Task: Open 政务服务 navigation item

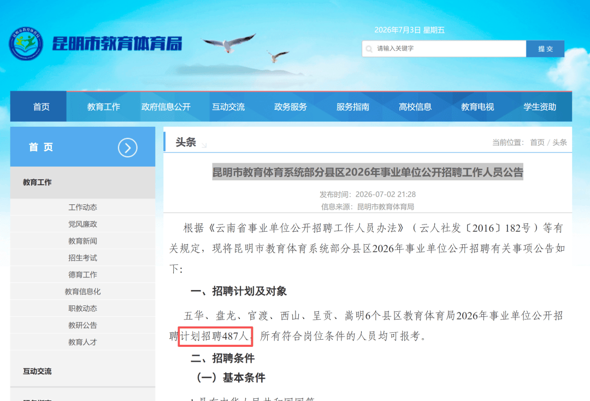Action: click(x=291, y=107)
